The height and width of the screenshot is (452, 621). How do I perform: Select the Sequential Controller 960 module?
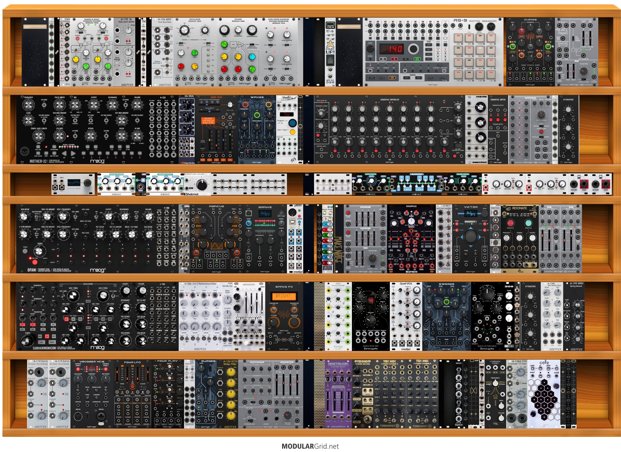tap(390, 129)
